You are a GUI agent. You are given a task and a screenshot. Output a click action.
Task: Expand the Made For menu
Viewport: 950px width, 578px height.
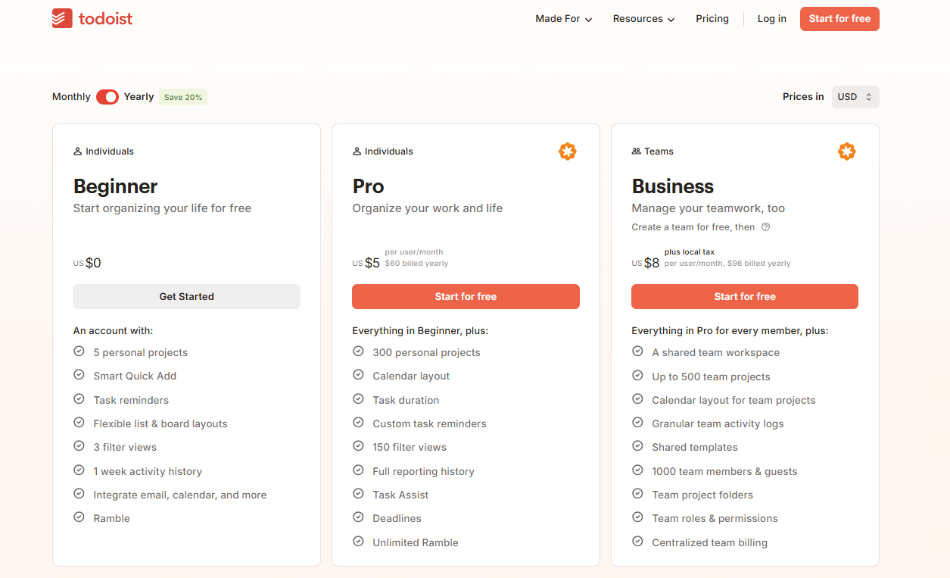pyautogui.click(x=563, y=19)
